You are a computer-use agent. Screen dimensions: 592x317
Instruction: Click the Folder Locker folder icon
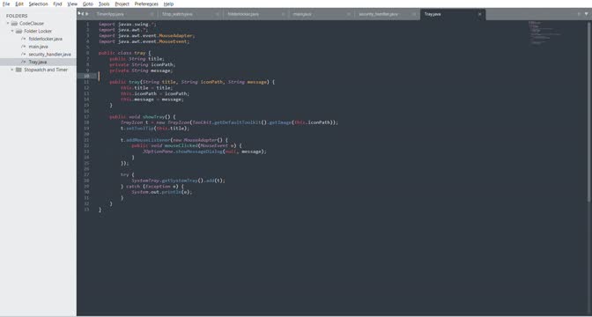pyautogui.click(x=19, y=32)
